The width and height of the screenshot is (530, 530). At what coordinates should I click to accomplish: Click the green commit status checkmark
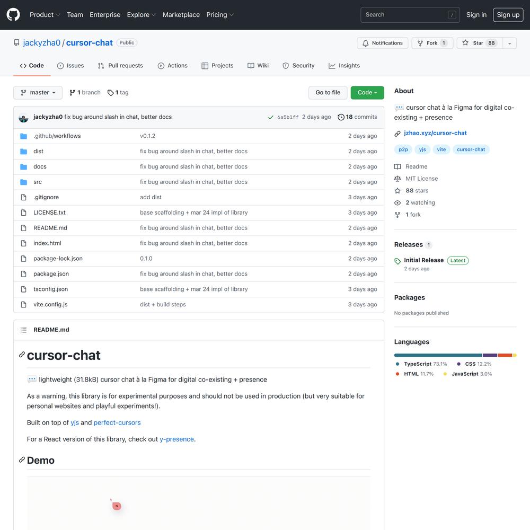(x=270, y=117)
